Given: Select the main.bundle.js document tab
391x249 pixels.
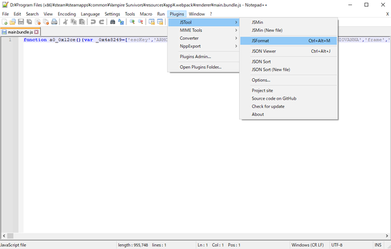Looking at the screenshot, I should 20,32.
